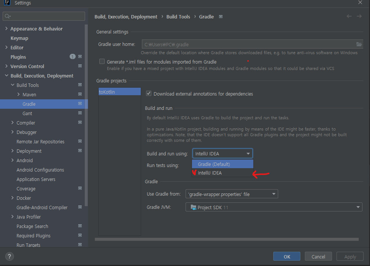The width and height of the screenshot is (370, 266).
Task: Open the Gradle JVM dropdown
Action: (274, 207)
